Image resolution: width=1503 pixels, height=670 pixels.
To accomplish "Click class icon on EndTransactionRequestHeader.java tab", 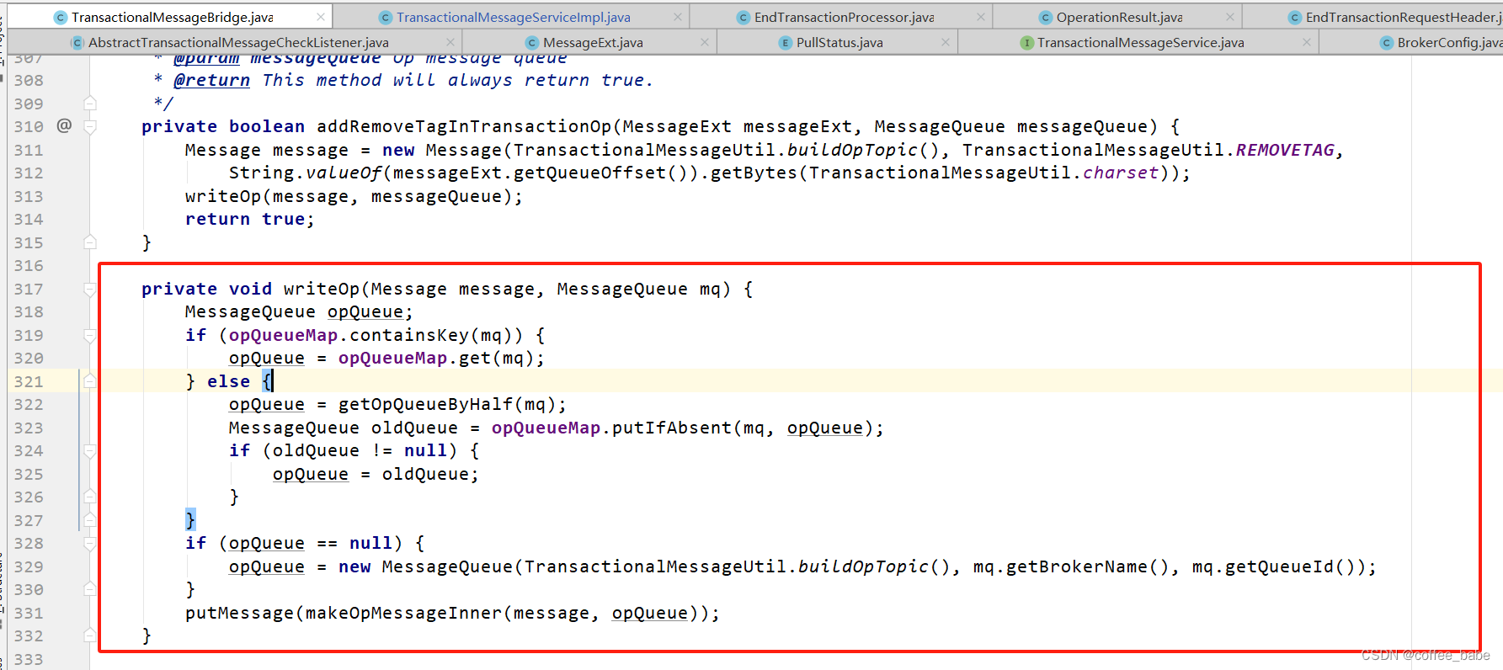I will [1295, 18].
